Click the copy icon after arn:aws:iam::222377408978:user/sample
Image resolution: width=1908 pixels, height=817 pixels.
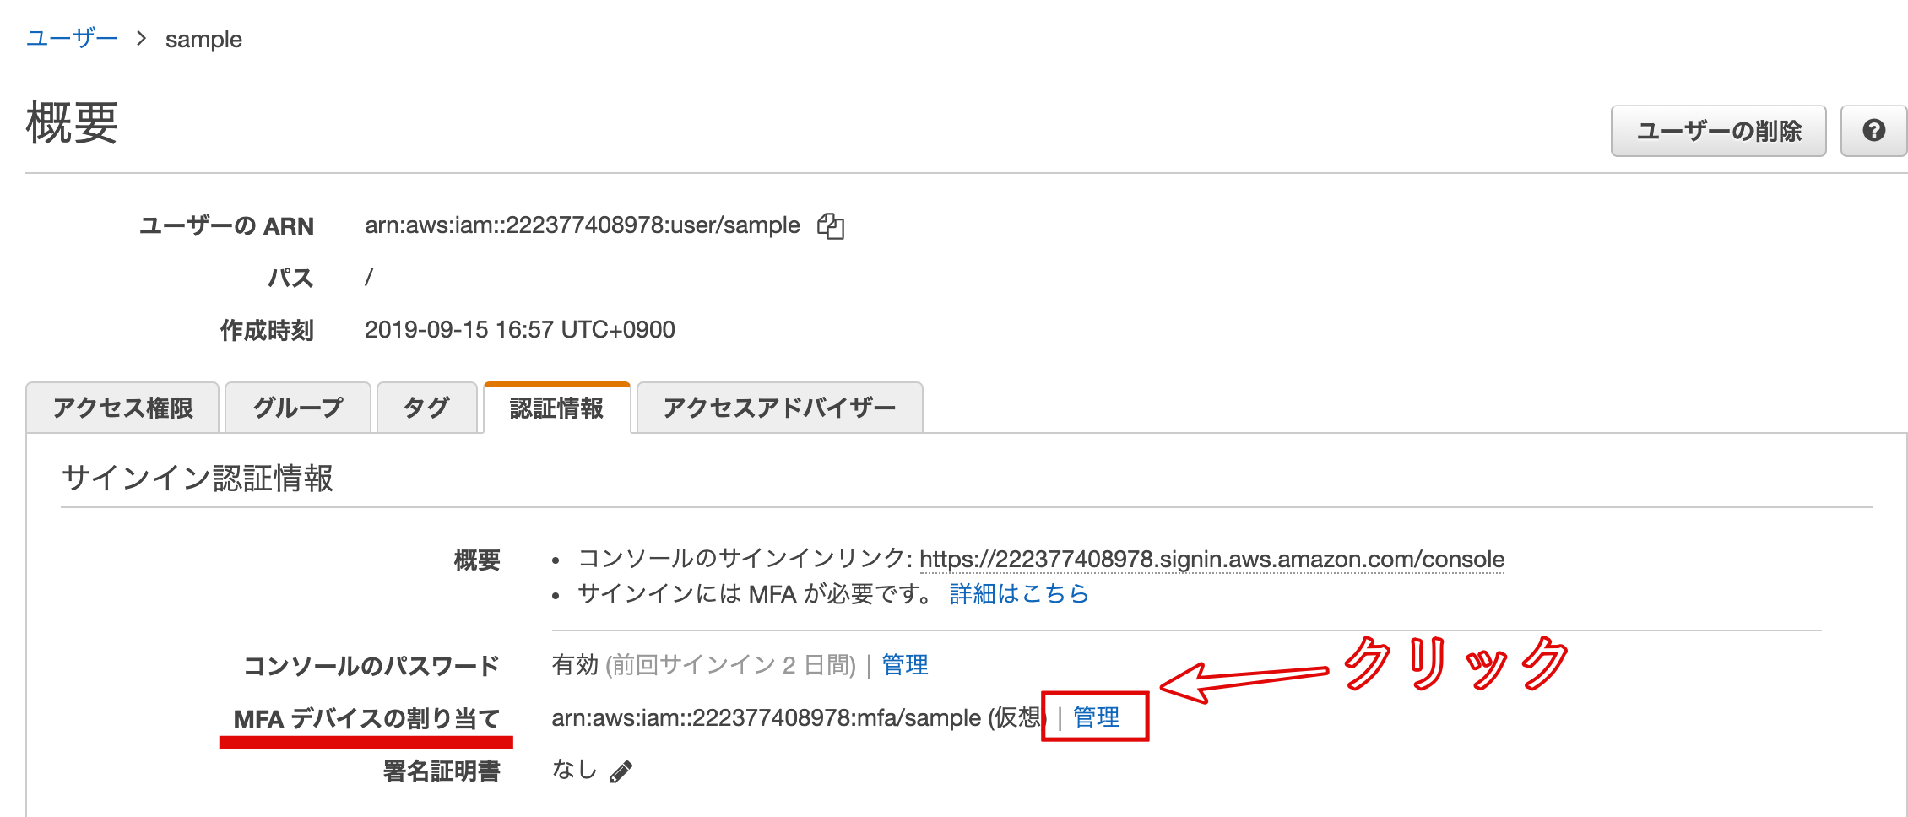(831, 225)
